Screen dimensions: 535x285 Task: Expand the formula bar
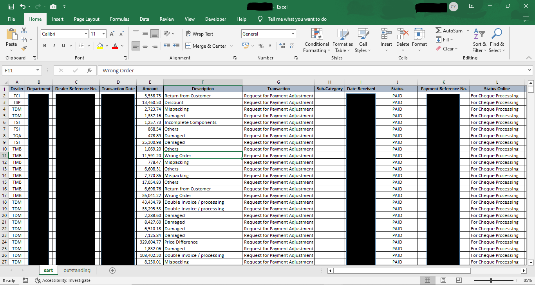click(x=530, y=70)
